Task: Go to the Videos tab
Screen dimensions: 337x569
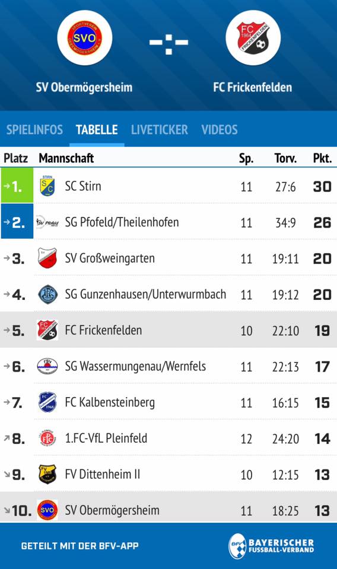Action: click(220, 130)
